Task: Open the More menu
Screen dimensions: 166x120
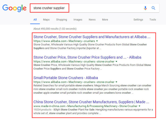Action: click(x=105, y=20)
